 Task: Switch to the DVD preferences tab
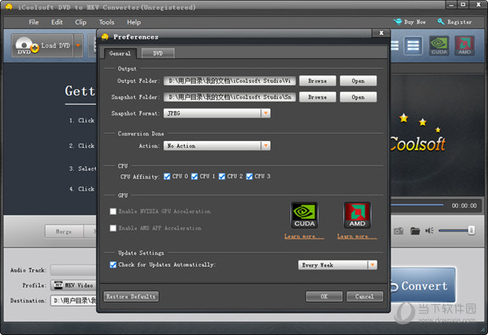(158, 54)
